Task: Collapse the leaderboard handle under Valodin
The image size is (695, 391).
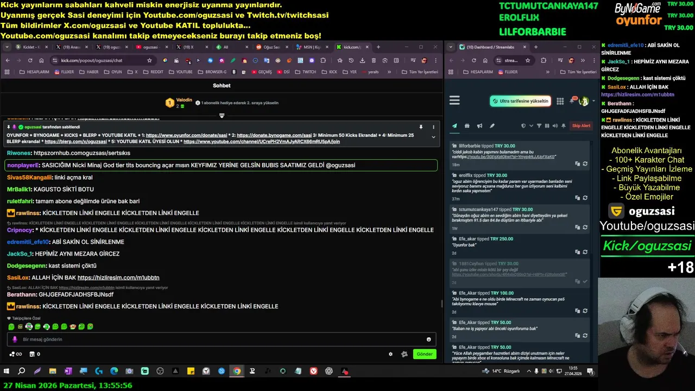Action: 222,115
